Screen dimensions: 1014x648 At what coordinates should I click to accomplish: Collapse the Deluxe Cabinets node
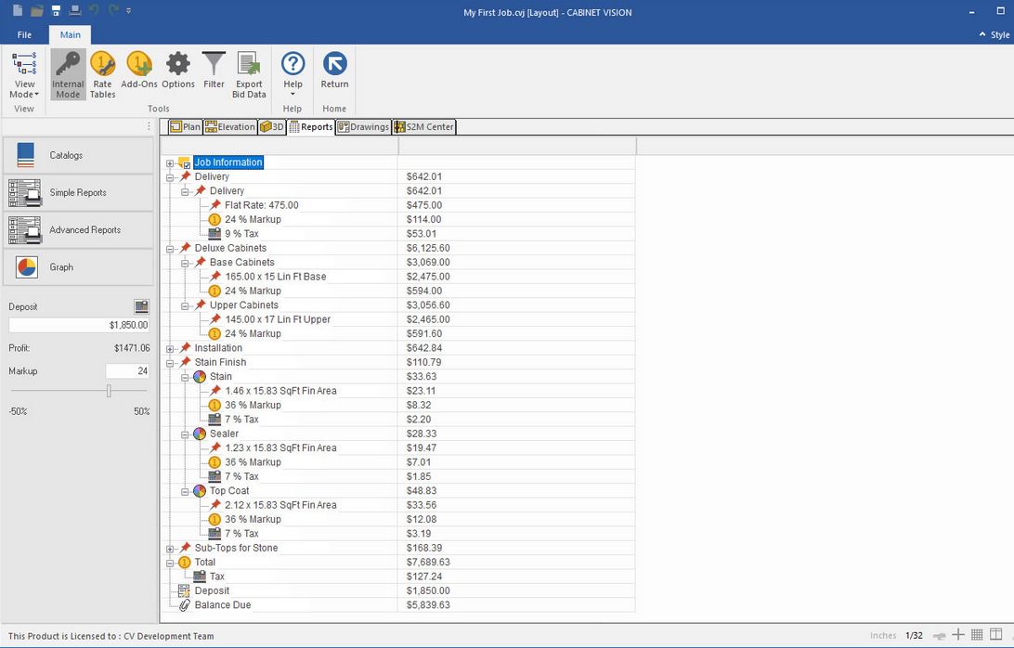point(171,249)
